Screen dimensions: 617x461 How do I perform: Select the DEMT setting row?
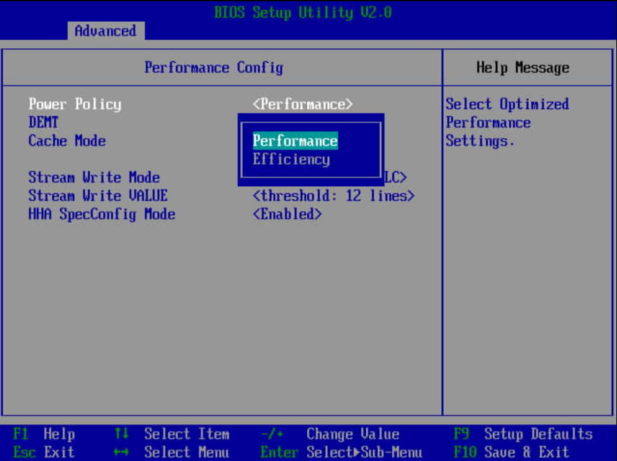(x=43, y=122)
